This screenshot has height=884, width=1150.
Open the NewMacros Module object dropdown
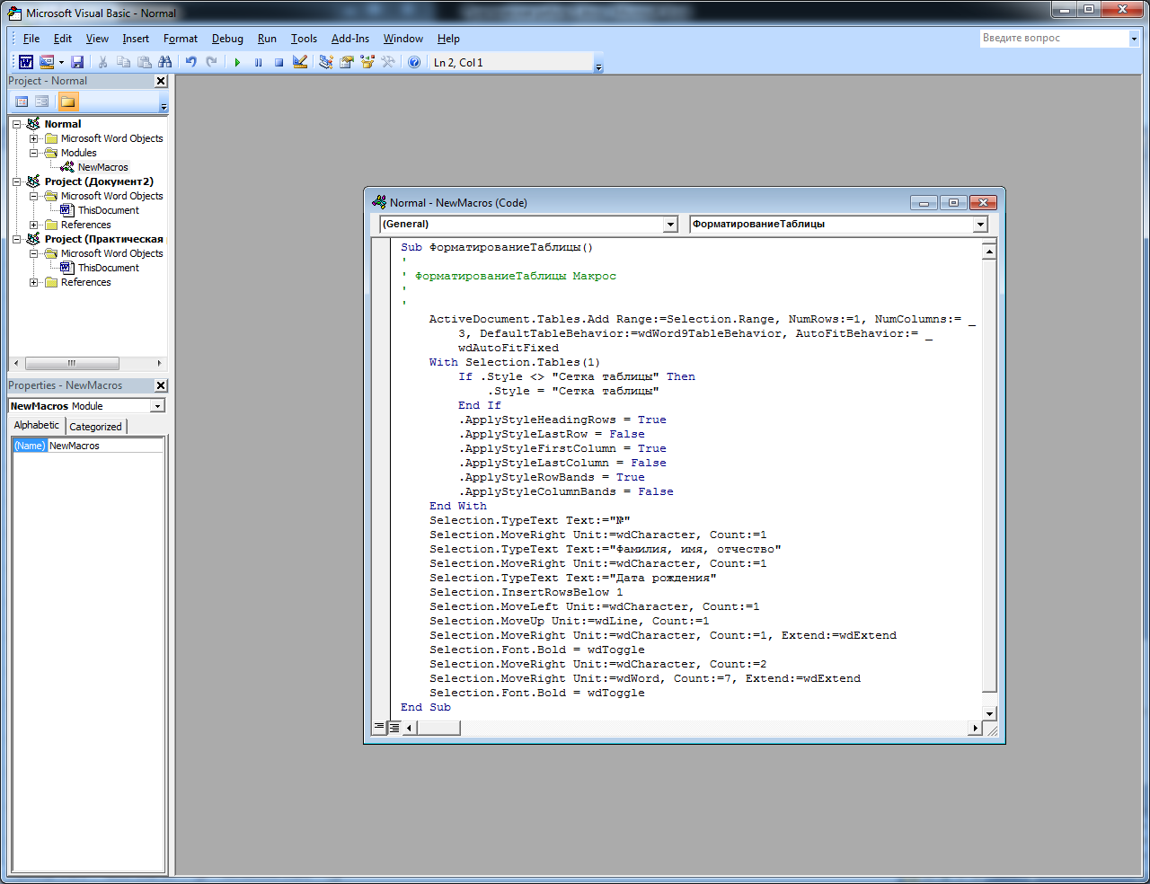pos(158,406)
